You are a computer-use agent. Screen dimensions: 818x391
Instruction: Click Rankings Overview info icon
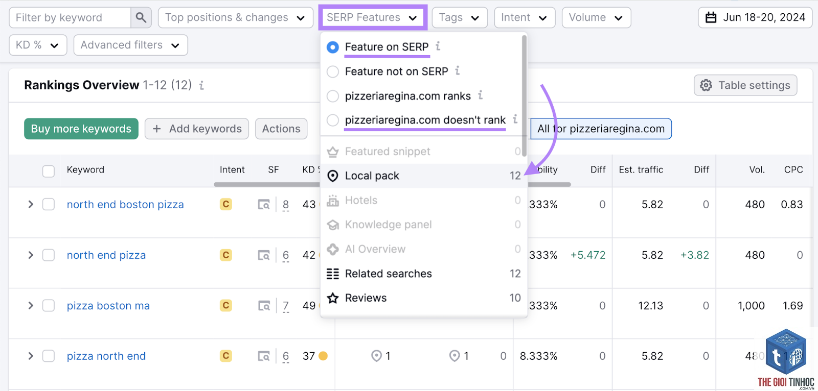click(202, 85)
